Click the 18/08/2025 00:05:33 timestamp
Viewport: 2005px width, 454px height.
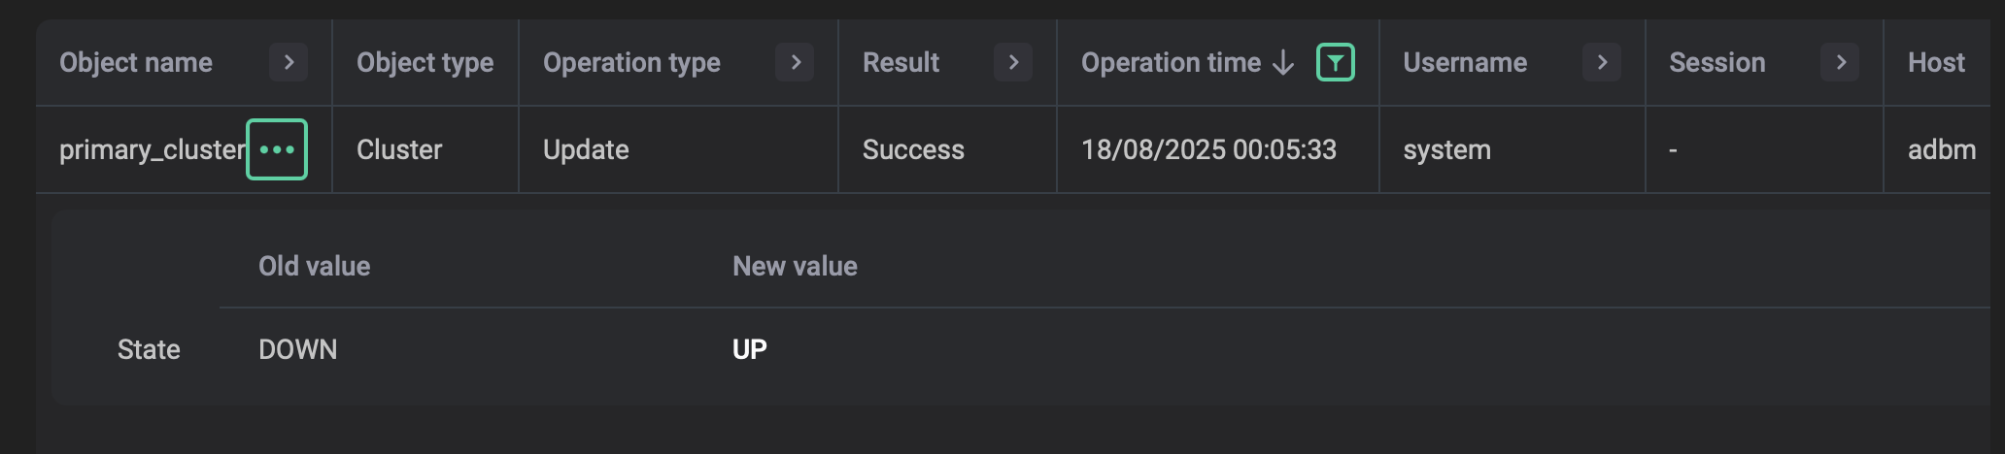pos(1208,149)
